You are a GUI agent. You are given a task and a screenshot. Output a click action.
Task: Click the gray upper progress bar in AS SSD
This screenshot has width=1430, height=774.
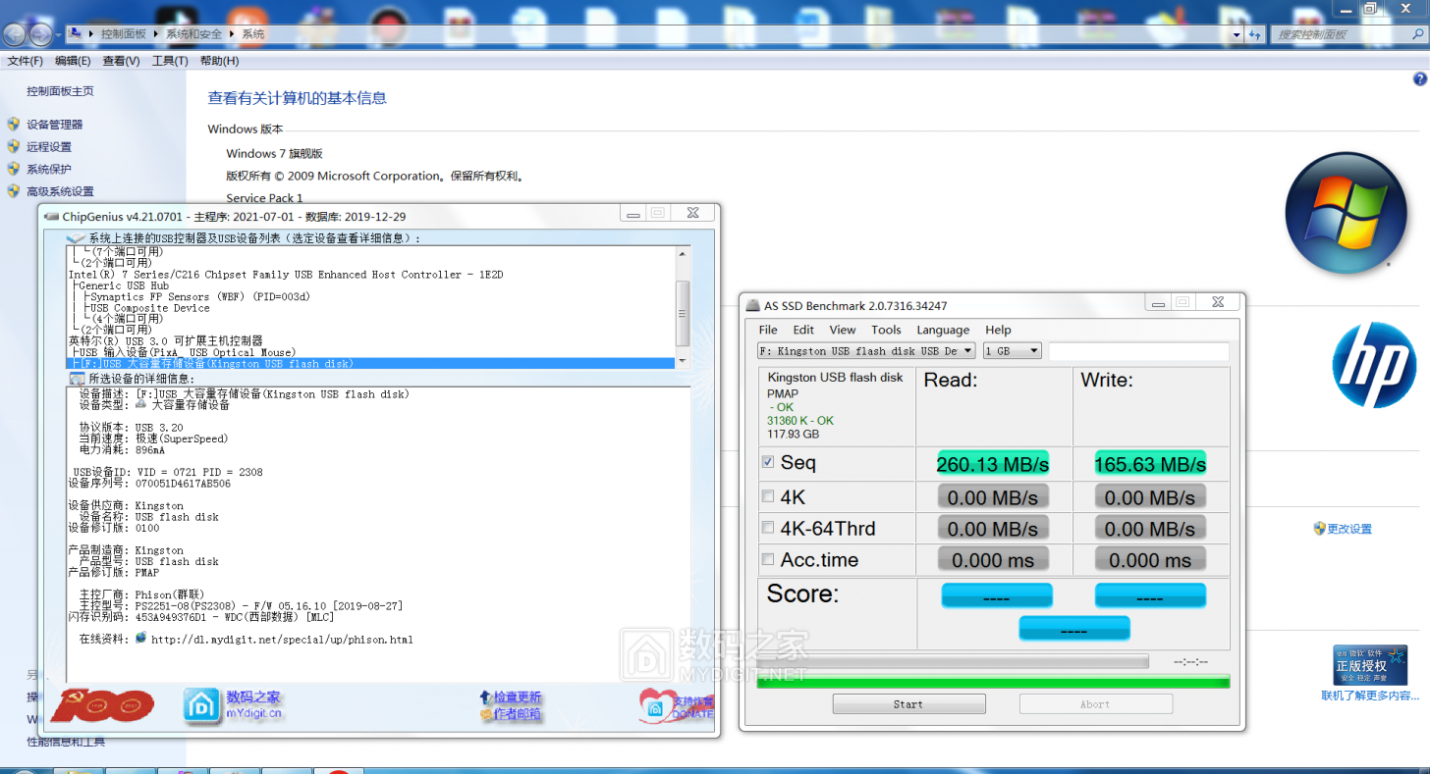point(953,661)
